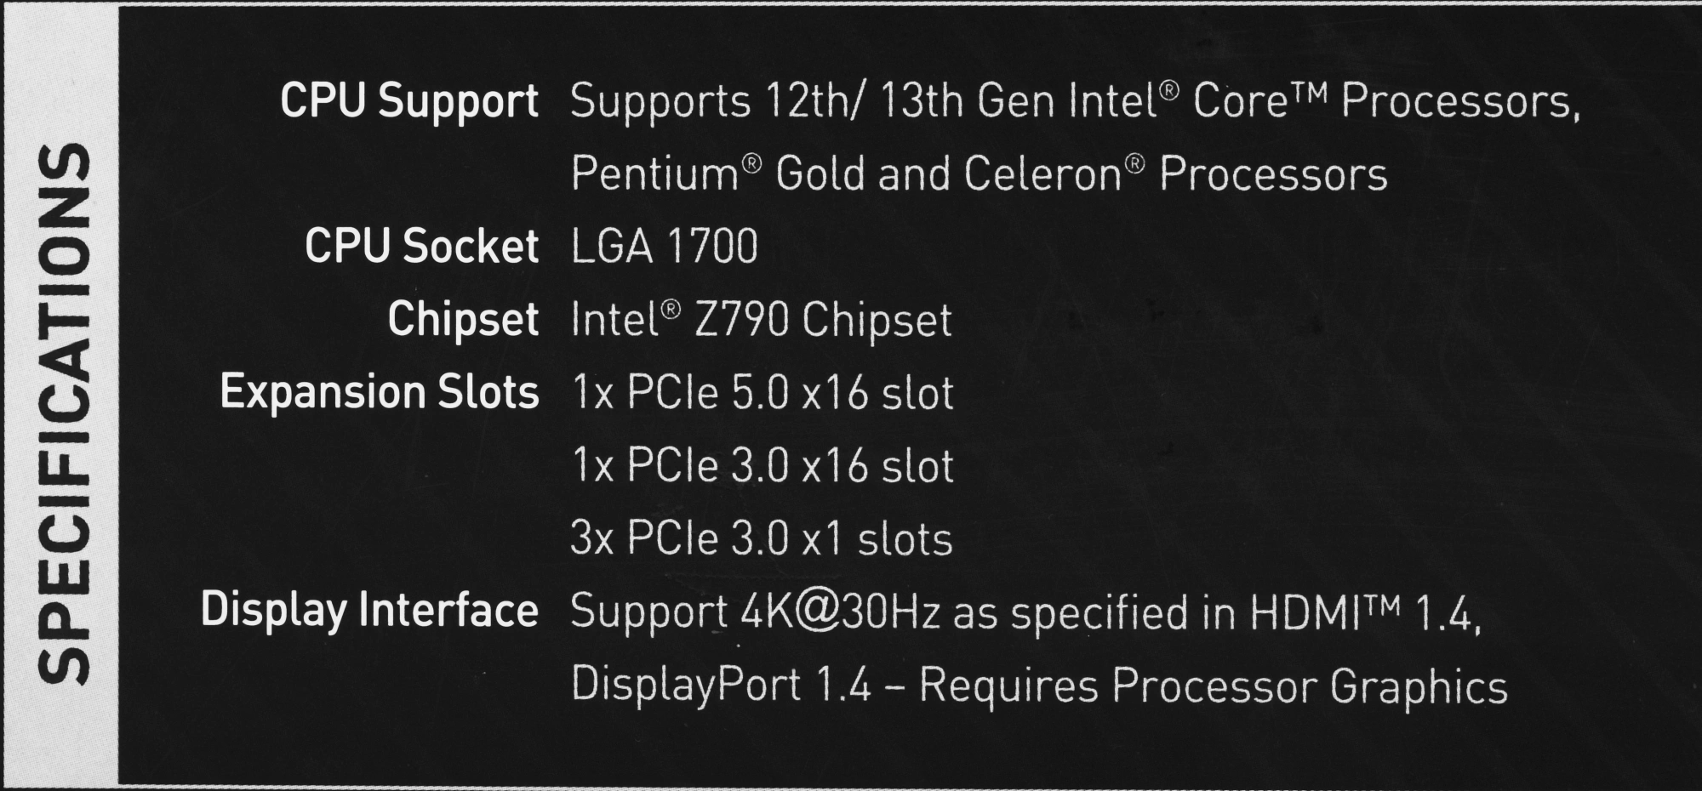Viewport: 1702px width, 791px height.
Task: Click the registered symbol after Celeron
Action: 1135,162
